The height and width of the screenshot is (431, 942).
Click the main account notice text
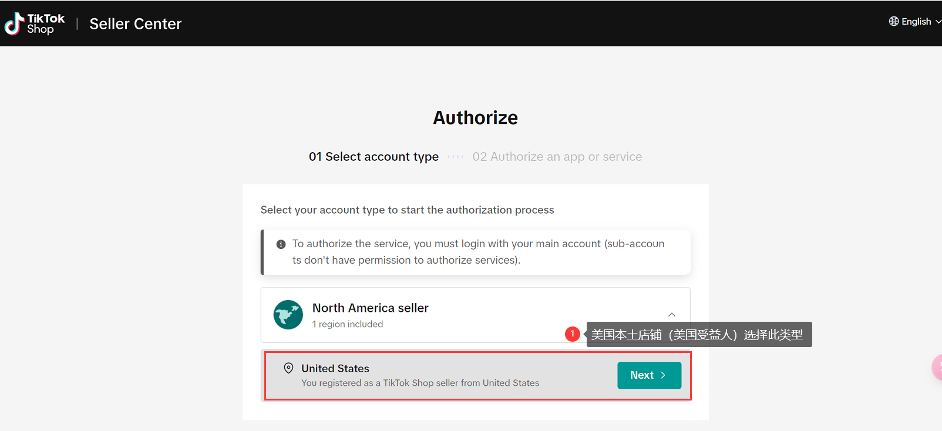tap(478, 252)
